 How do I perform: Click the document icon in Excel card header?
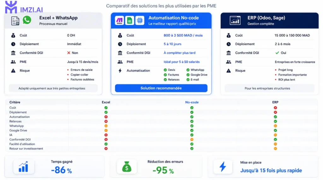coord(15,21)
